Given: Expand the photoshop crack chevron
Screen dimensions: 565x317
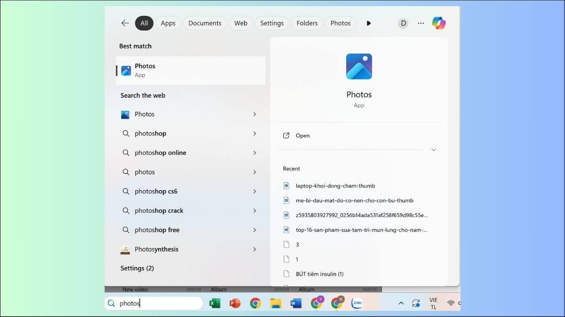Looking at the screenshot, I should click(x=254, y=210).
